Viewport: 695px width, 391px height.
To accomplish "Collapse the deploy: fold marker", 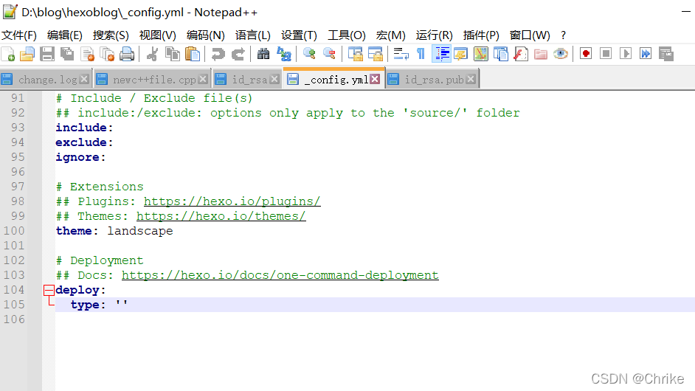I will 49,291.
